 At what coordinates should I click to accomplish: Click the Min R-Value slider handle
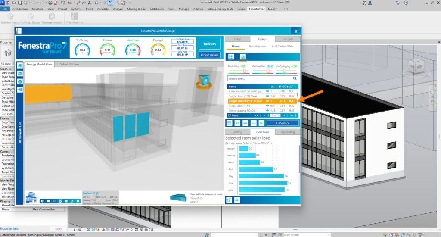[x=245, y=71]
